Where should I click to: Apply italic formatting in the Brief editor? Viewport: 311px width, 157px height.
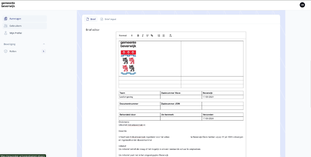pyautogui.click(x=143, y=35)
